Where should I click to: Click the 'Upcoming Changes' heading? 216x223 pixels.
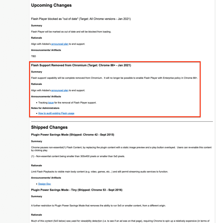[x=51, y=5]
